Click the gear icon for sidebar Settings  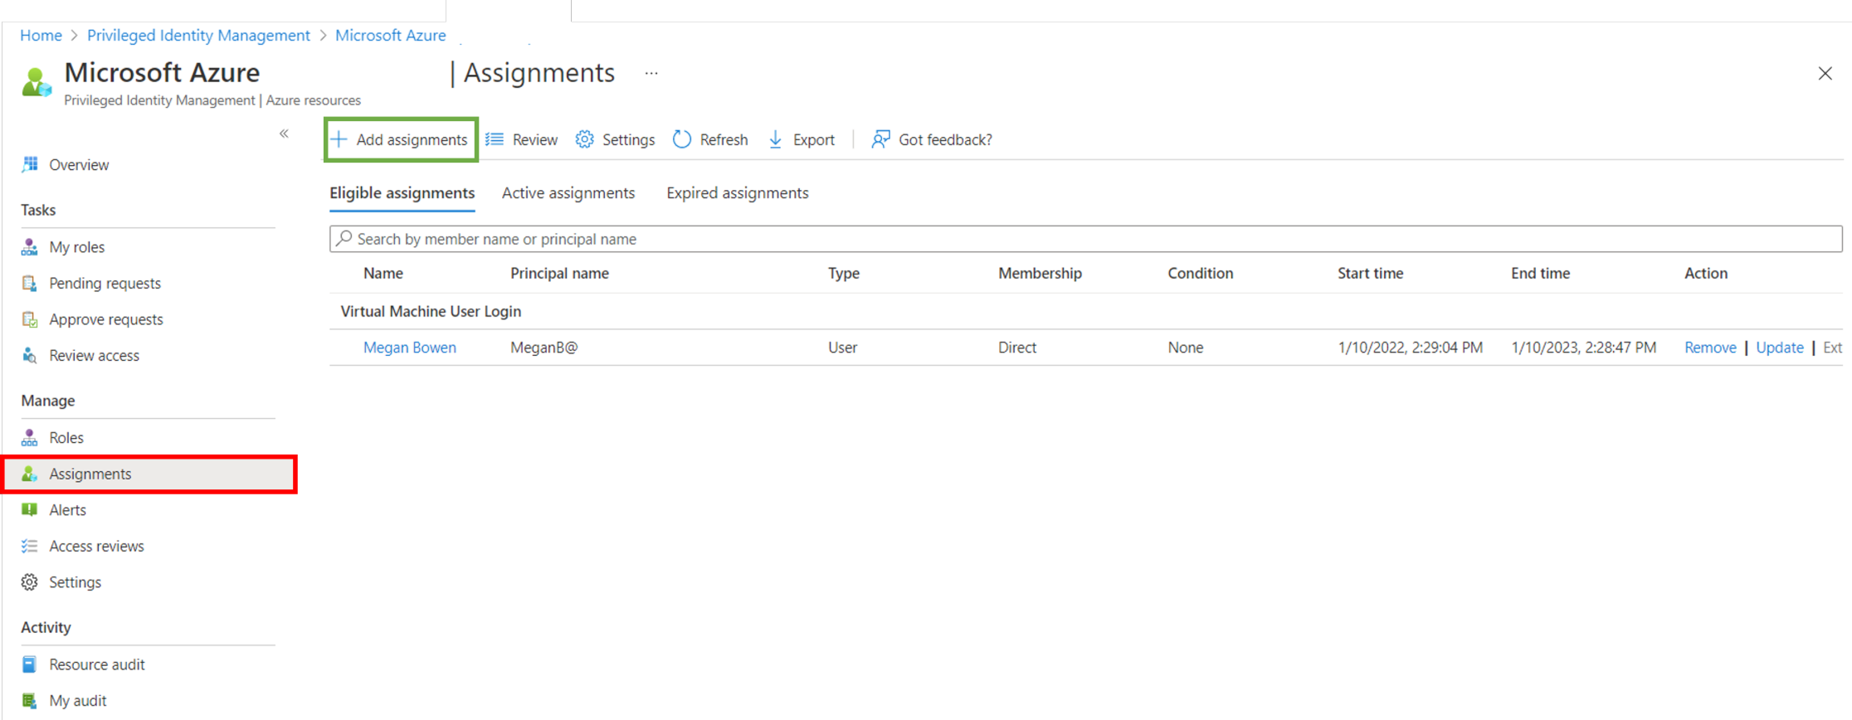click(30, 582)
